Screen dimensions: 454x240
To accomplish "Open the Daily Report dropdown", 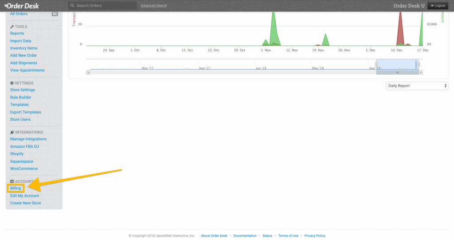I will coord(417,86).
